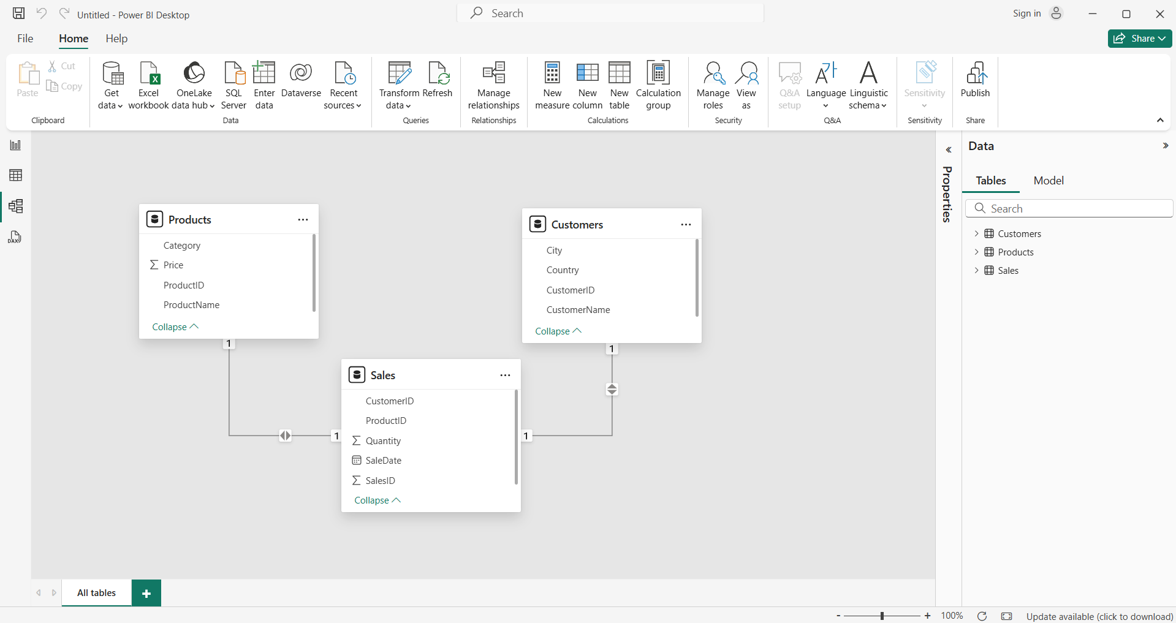The image size is (1176, 623).
Task: Undo the last action
Action: tap(41, 13)
